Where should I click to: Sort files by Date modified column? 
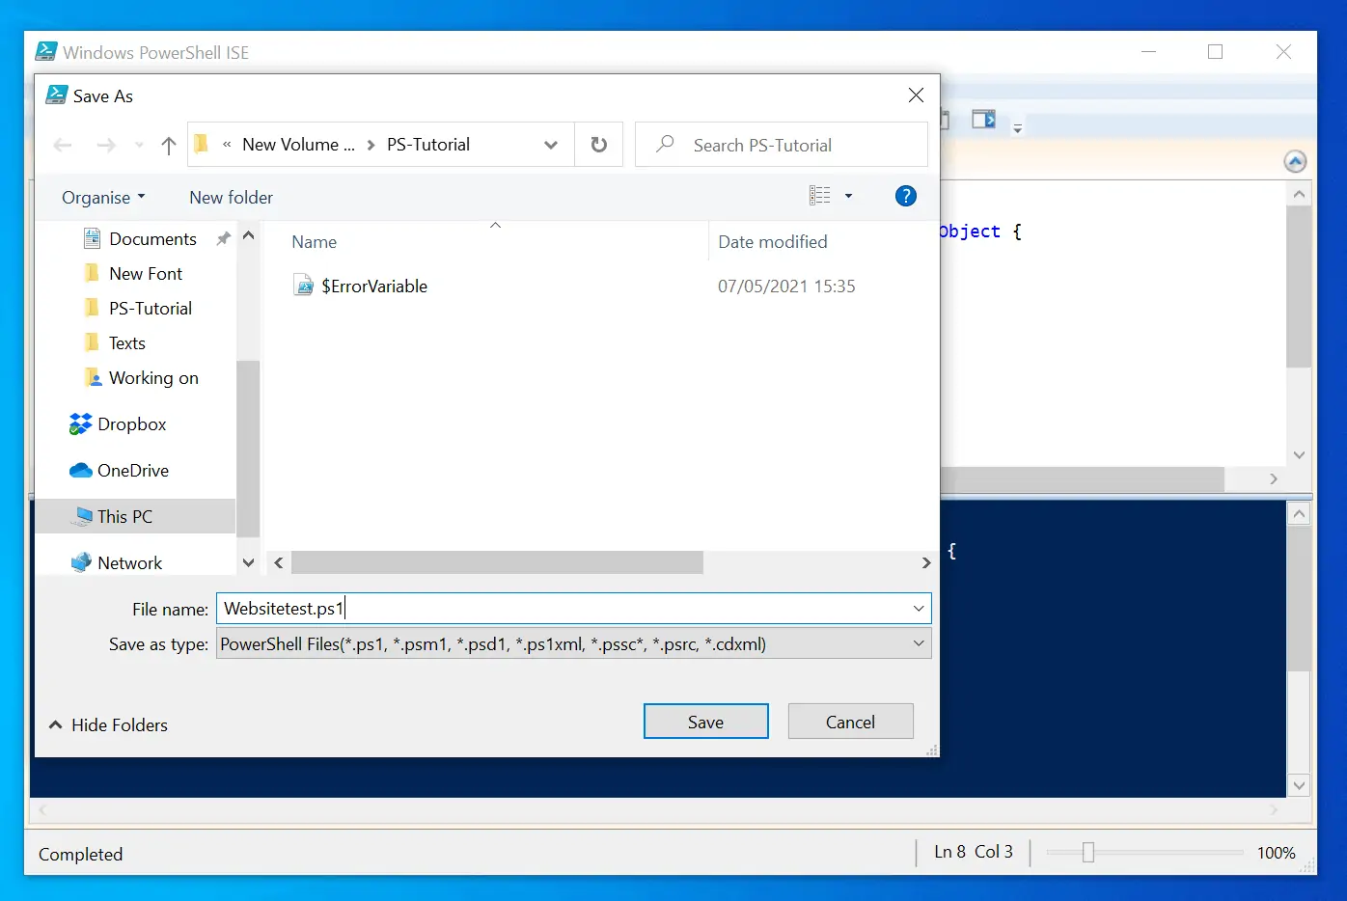772,242
